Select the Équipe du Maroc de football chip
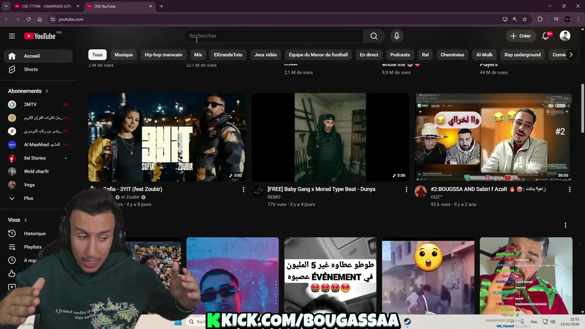 click(x=318, y=55)
